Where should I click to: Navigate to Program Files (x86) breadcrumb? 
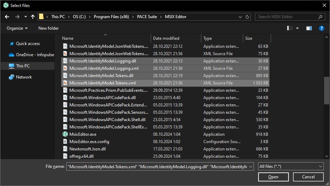[x=111, y=17]
